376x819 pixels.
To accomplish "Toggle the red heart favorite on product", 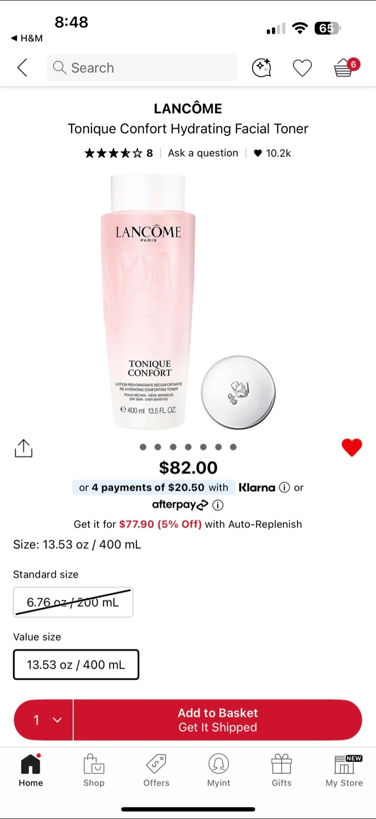I will coord(352,448).
